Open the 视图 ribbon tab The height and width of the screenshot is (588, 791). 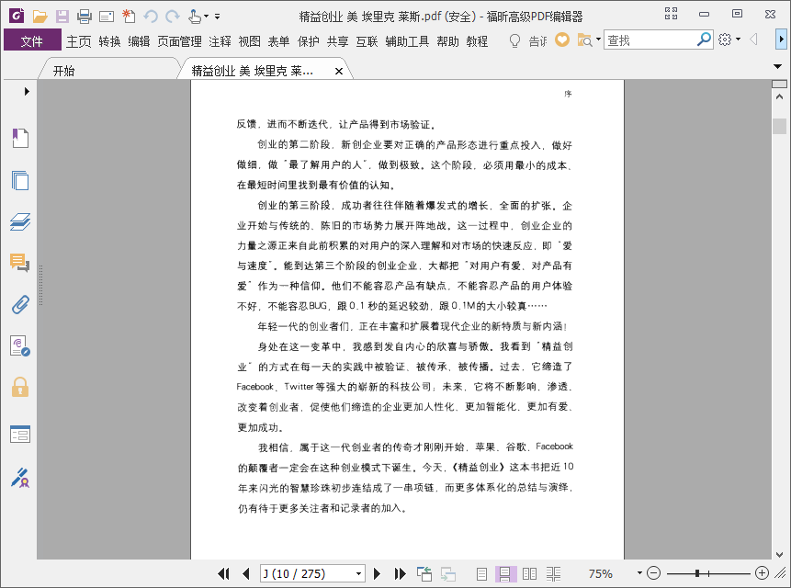249,40
